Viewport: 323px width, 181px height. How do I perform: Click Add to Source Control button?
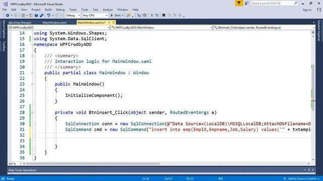[x=302, y=179]
